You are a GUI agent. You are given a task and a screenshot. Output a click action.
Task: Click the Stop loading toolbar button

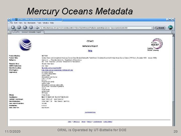coord(31,27)
